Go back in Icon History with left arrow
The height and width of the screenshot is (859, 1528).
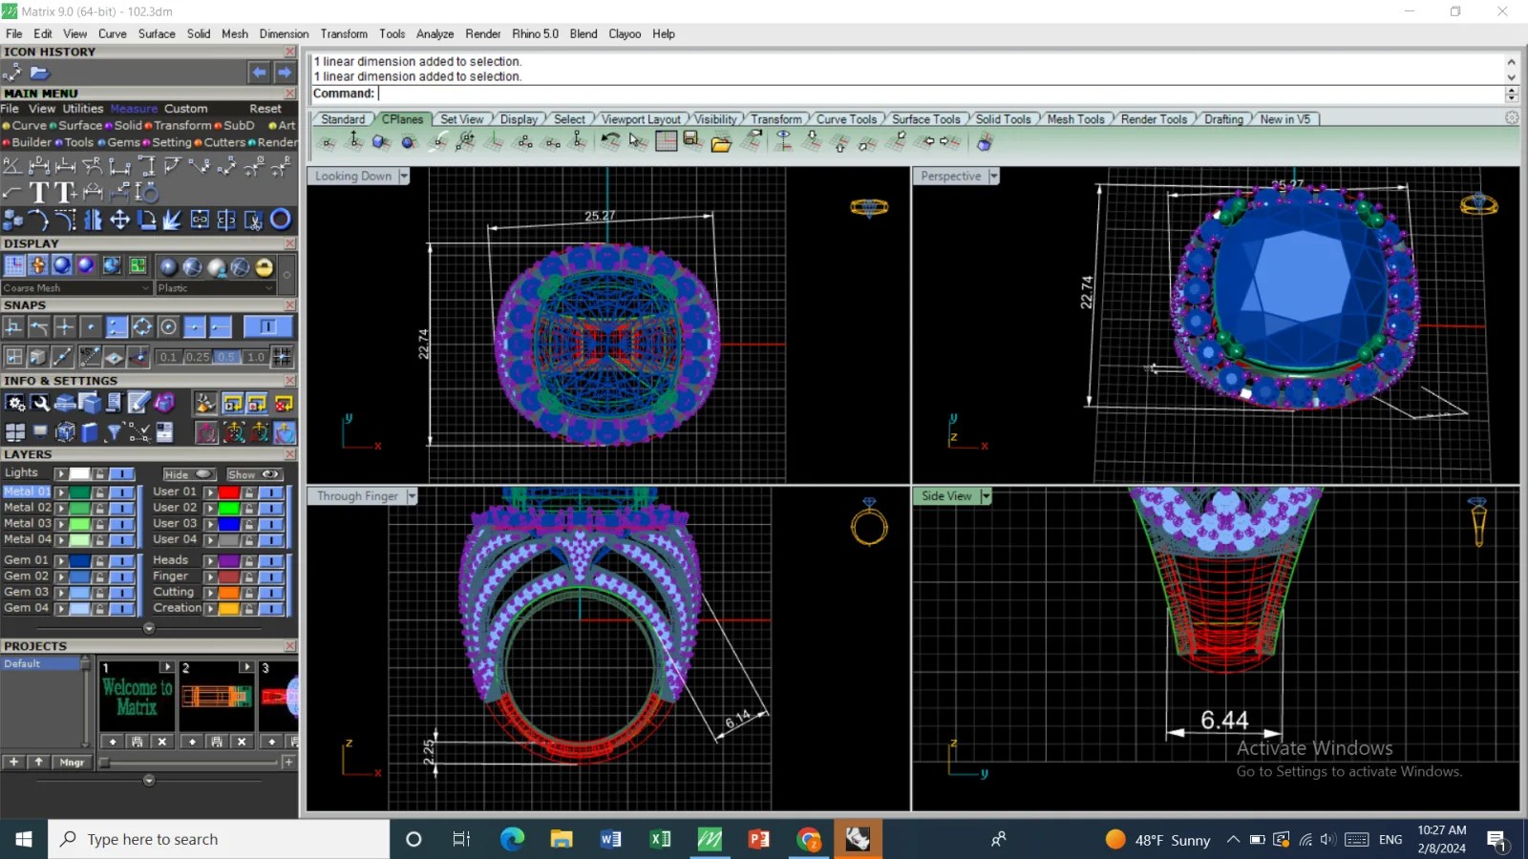tap(259, 73)
